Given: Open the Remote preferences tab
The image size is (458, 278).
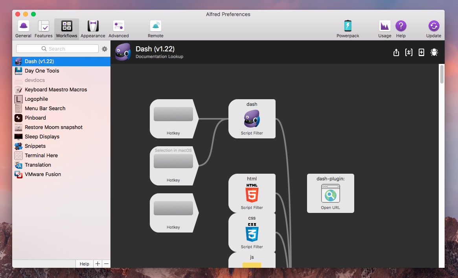Looking at the screenshot, I should pos(156,29).
